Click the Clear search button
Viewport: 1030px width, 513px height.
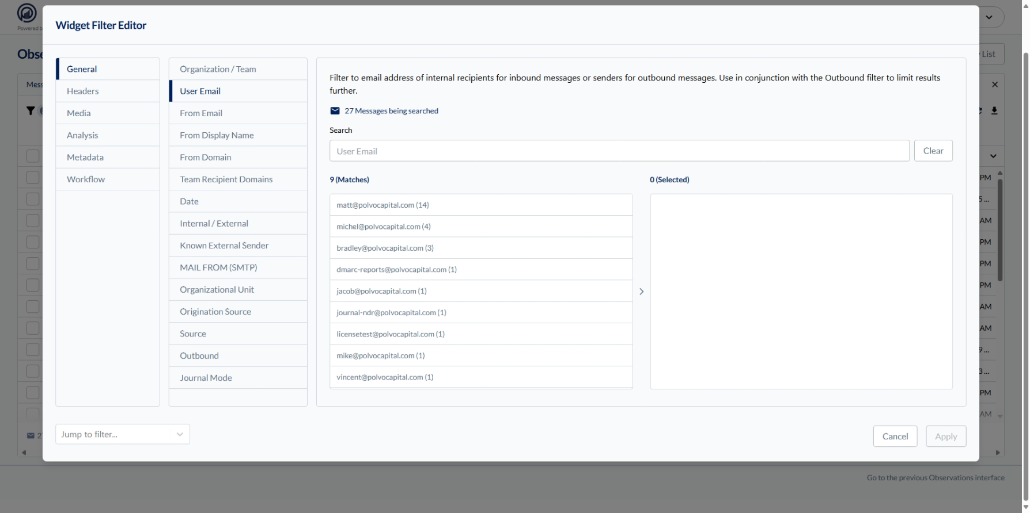[933, 151]
